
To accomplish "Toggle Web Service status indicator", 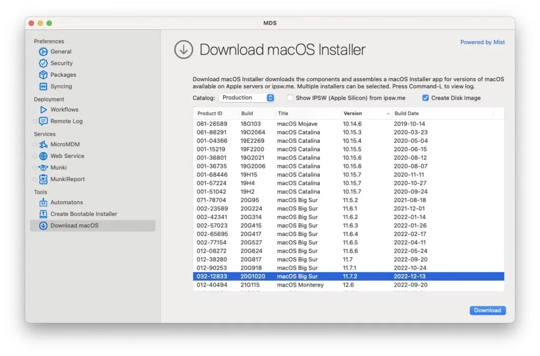I will (x=35, y=156).
